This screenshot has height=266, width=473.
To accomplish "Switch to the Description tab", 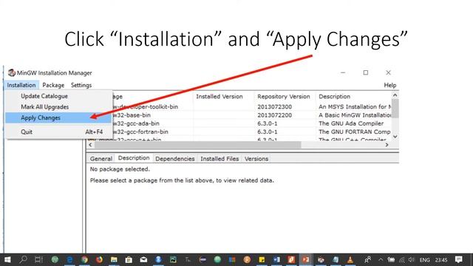I will [x=134, y=158].
